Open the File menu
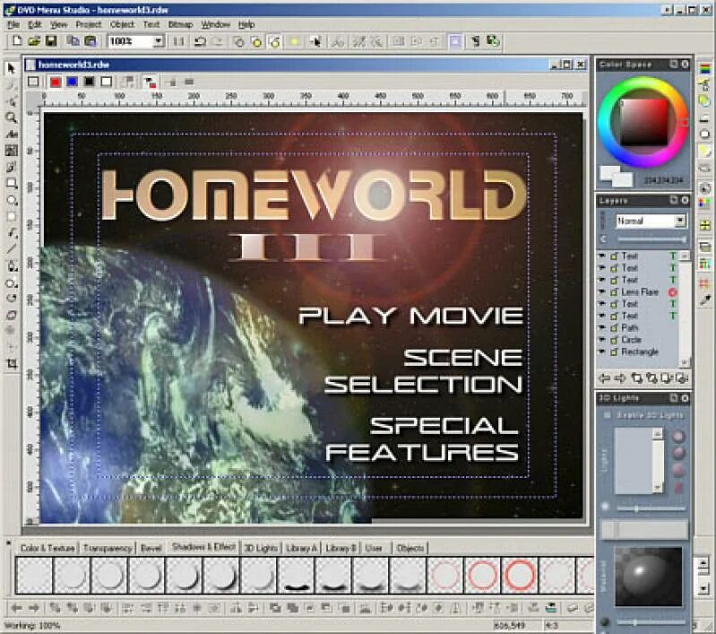This screenshot has height=634, width=716. [x=13, y=24]
